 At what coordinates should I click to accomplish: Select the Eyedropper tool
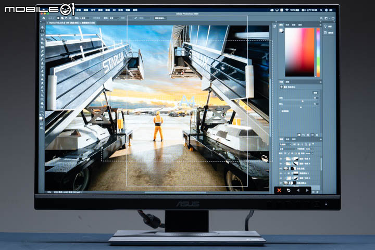[43, 51]
